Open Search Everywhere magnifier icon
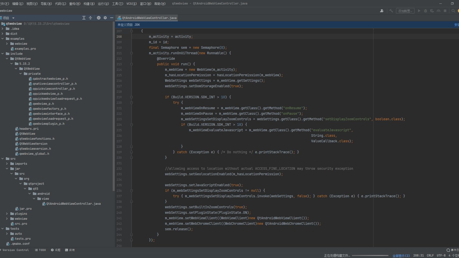Image resolution: width=459 pixels, height=258 pixels. [453, 11]
